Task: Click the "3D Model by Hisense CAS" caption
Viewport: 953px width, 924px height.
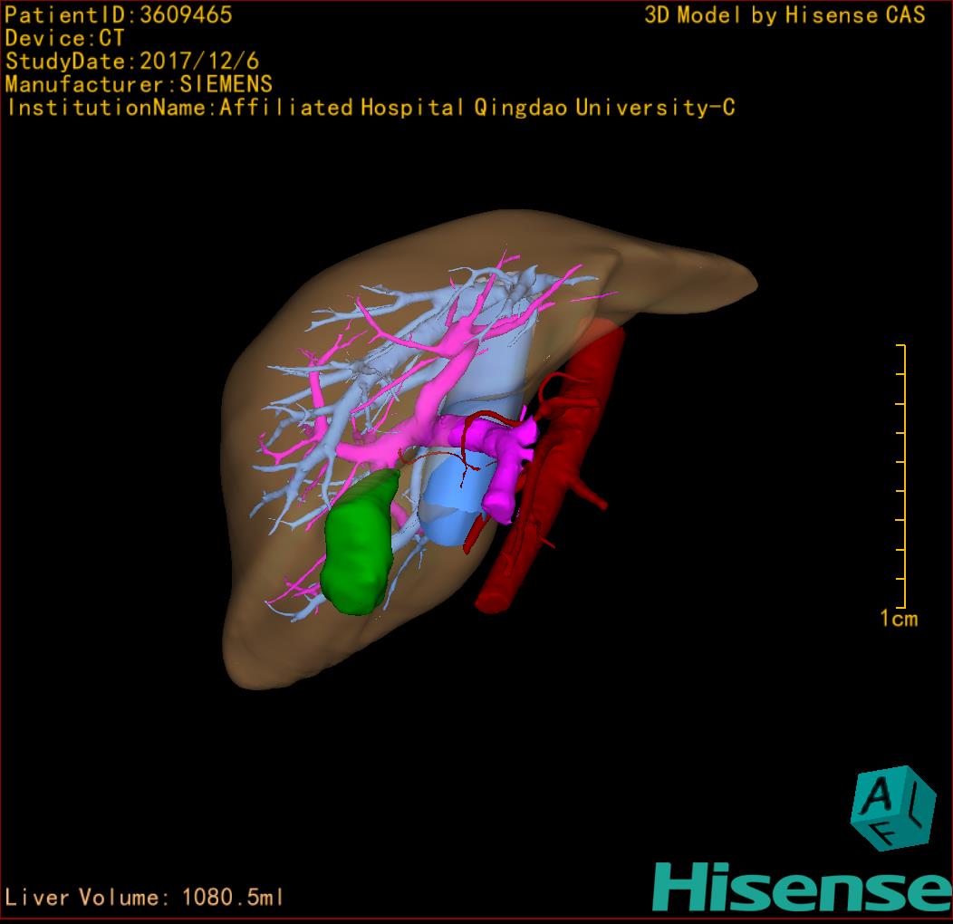Action: click(x=785, y=15)
